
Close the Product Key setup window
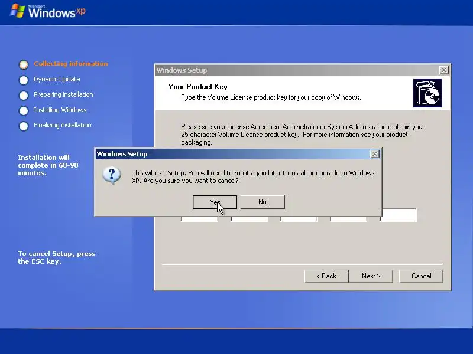coord(443,70)
